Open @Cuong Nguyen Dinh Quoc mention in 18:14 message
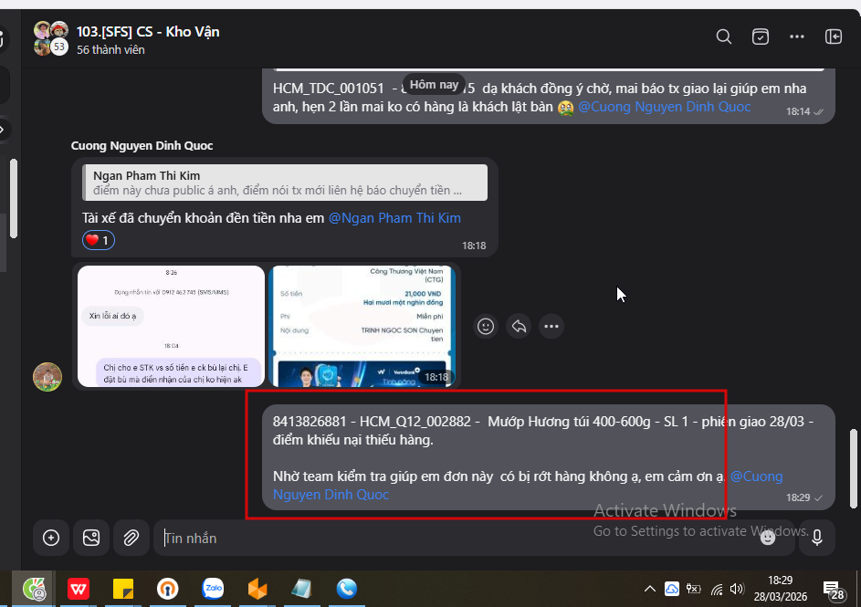861x607 pixels. click(x=664, y=107)
